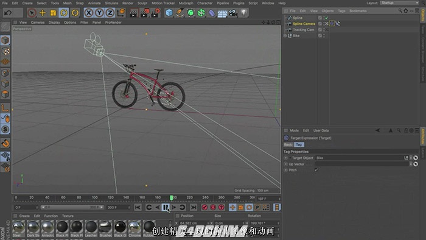Viewport: 426px width, 240px height.
Task: Go to start of animation
Action: click(x=138, y=207)
